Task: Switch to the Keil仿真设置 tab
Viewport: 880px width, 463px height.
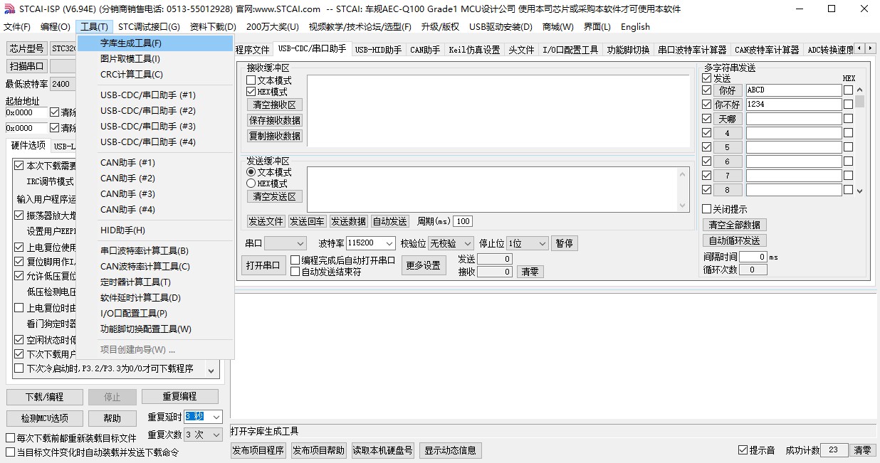Action: [474, 50]
